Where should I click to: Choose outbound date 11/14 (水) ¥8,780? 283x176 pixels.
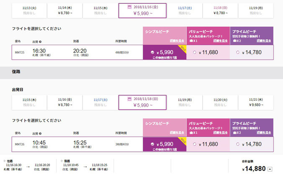click(x=65, y=10)
